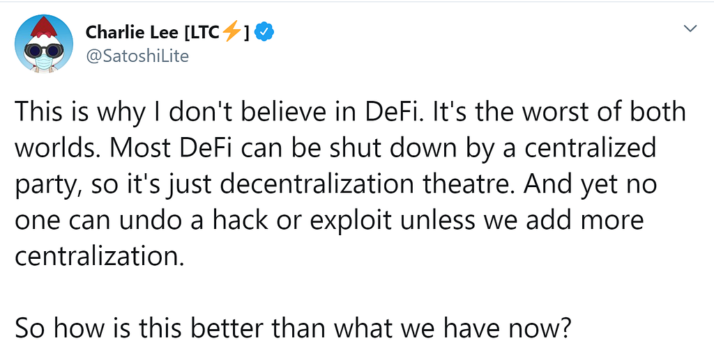Click the sunglasses on the avatar image
This screenshot has width=714, height=343.
(x=43, y=51)
